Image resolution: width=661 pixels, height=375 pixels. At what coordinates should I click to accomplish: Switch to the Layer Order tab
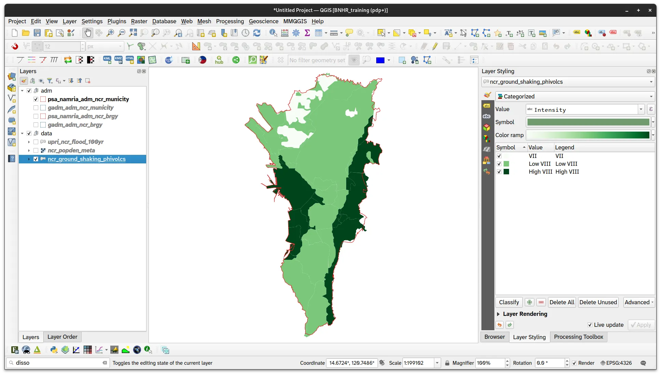(x=62, y=337)
